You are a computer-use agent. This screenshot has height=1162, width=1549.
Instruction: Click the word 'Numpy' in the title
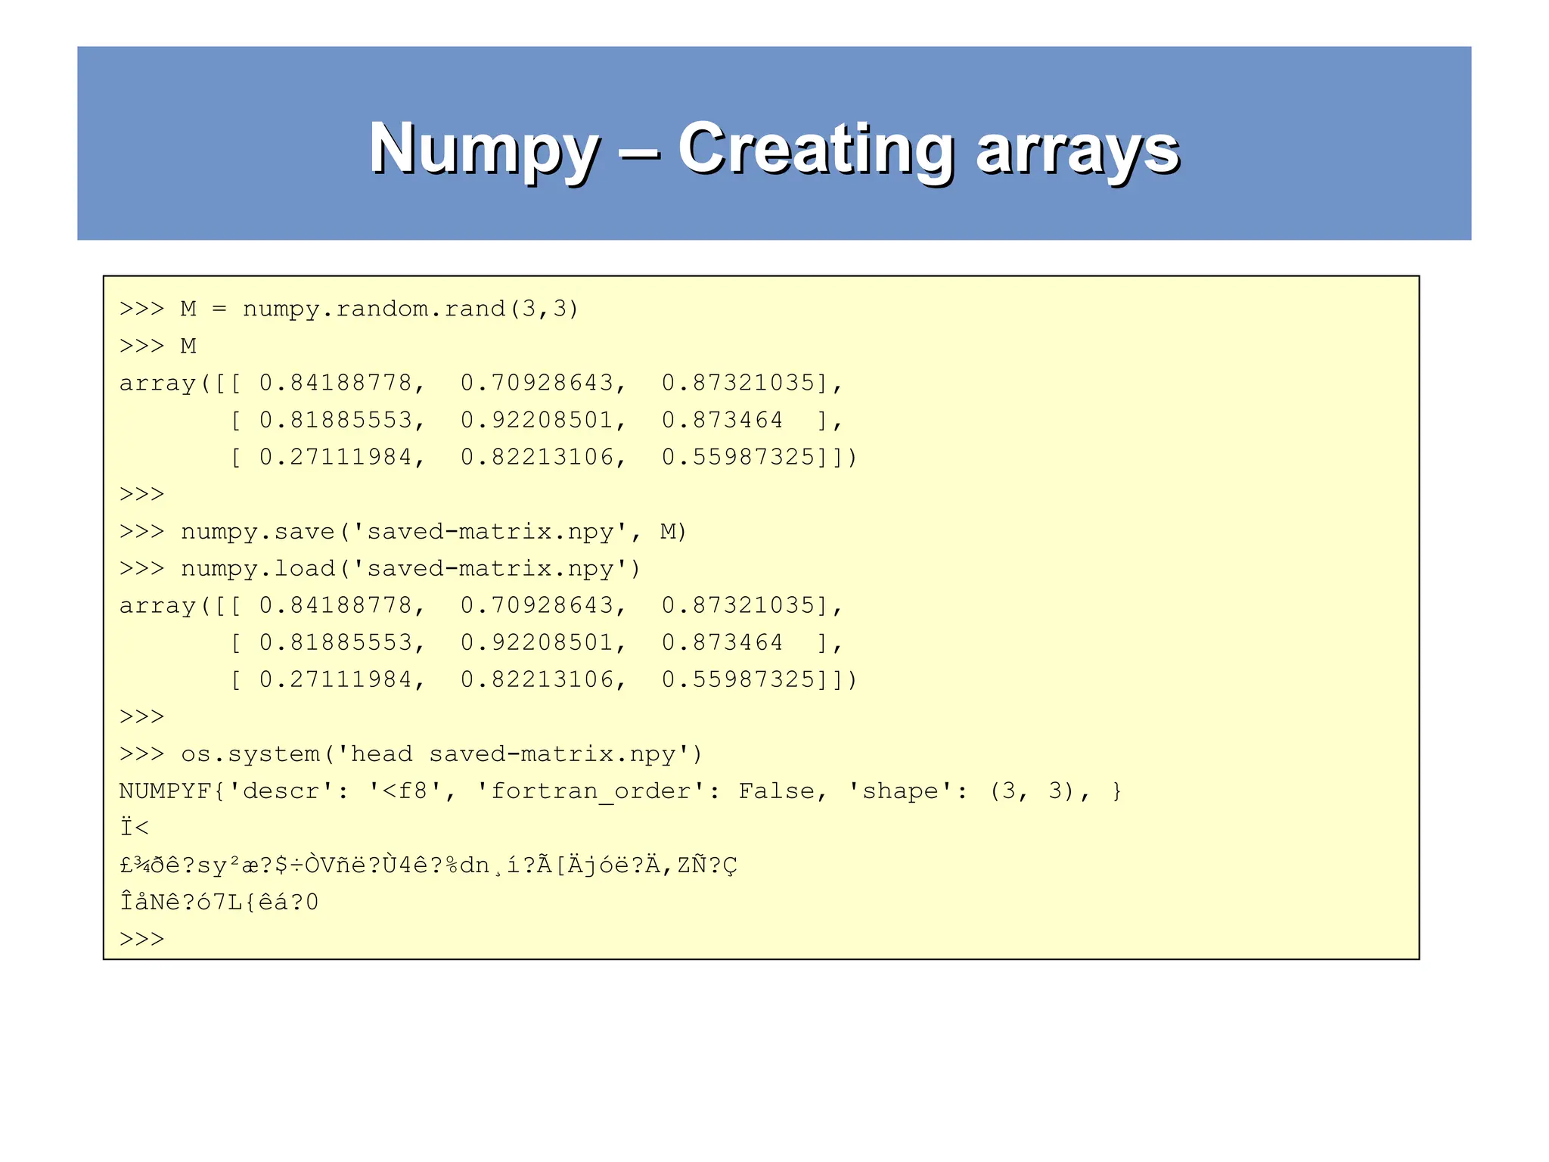click(484, 150)
